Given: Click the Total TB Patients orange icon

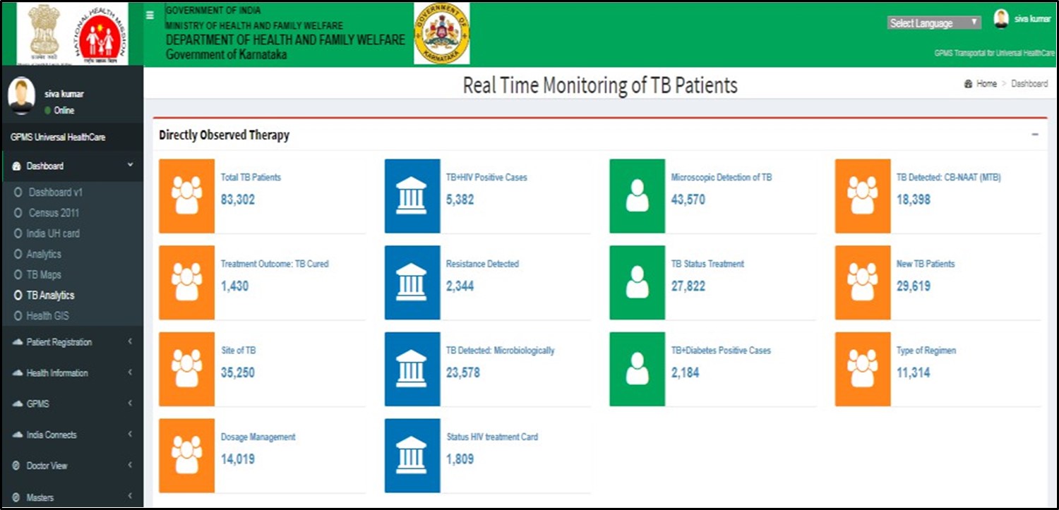Looking at the screenshot, I should pos(186,195).
